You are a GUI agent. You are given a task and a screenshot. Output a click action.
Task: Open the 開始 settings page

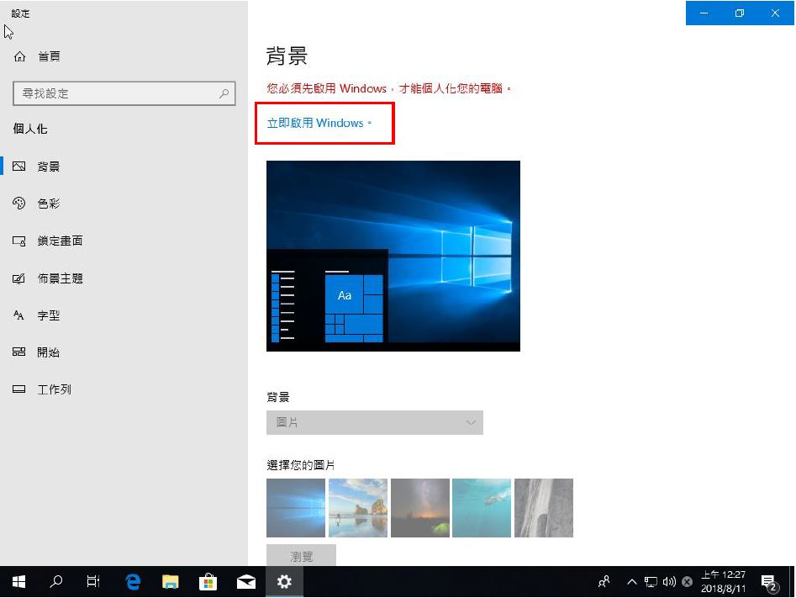[x=48, y=352]
